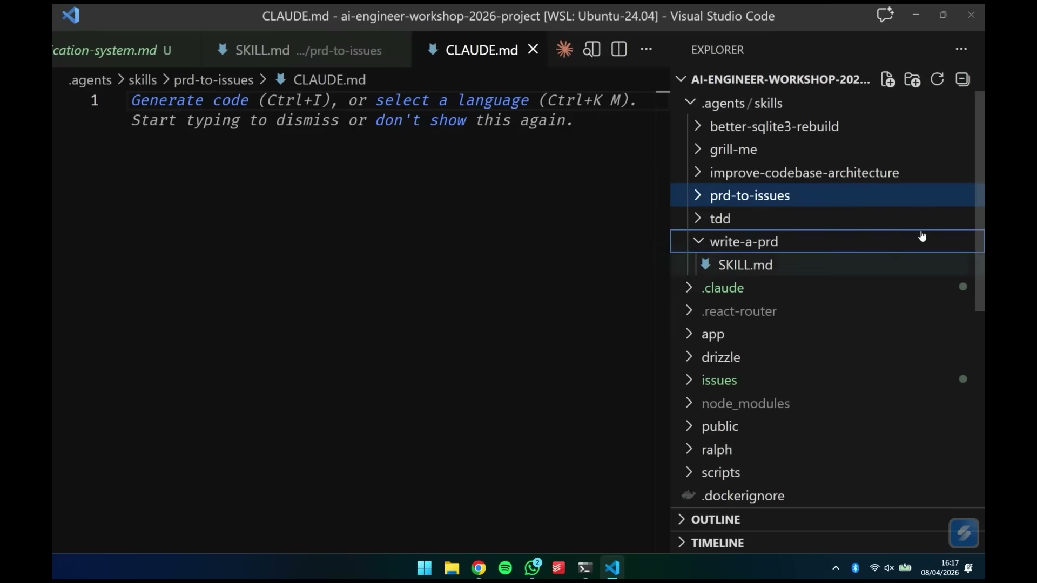Click the Claude Code sparkle icon in editor toolbar
Screen dimensions: 1037x583
pyautogui.click(x=564, y=50)
